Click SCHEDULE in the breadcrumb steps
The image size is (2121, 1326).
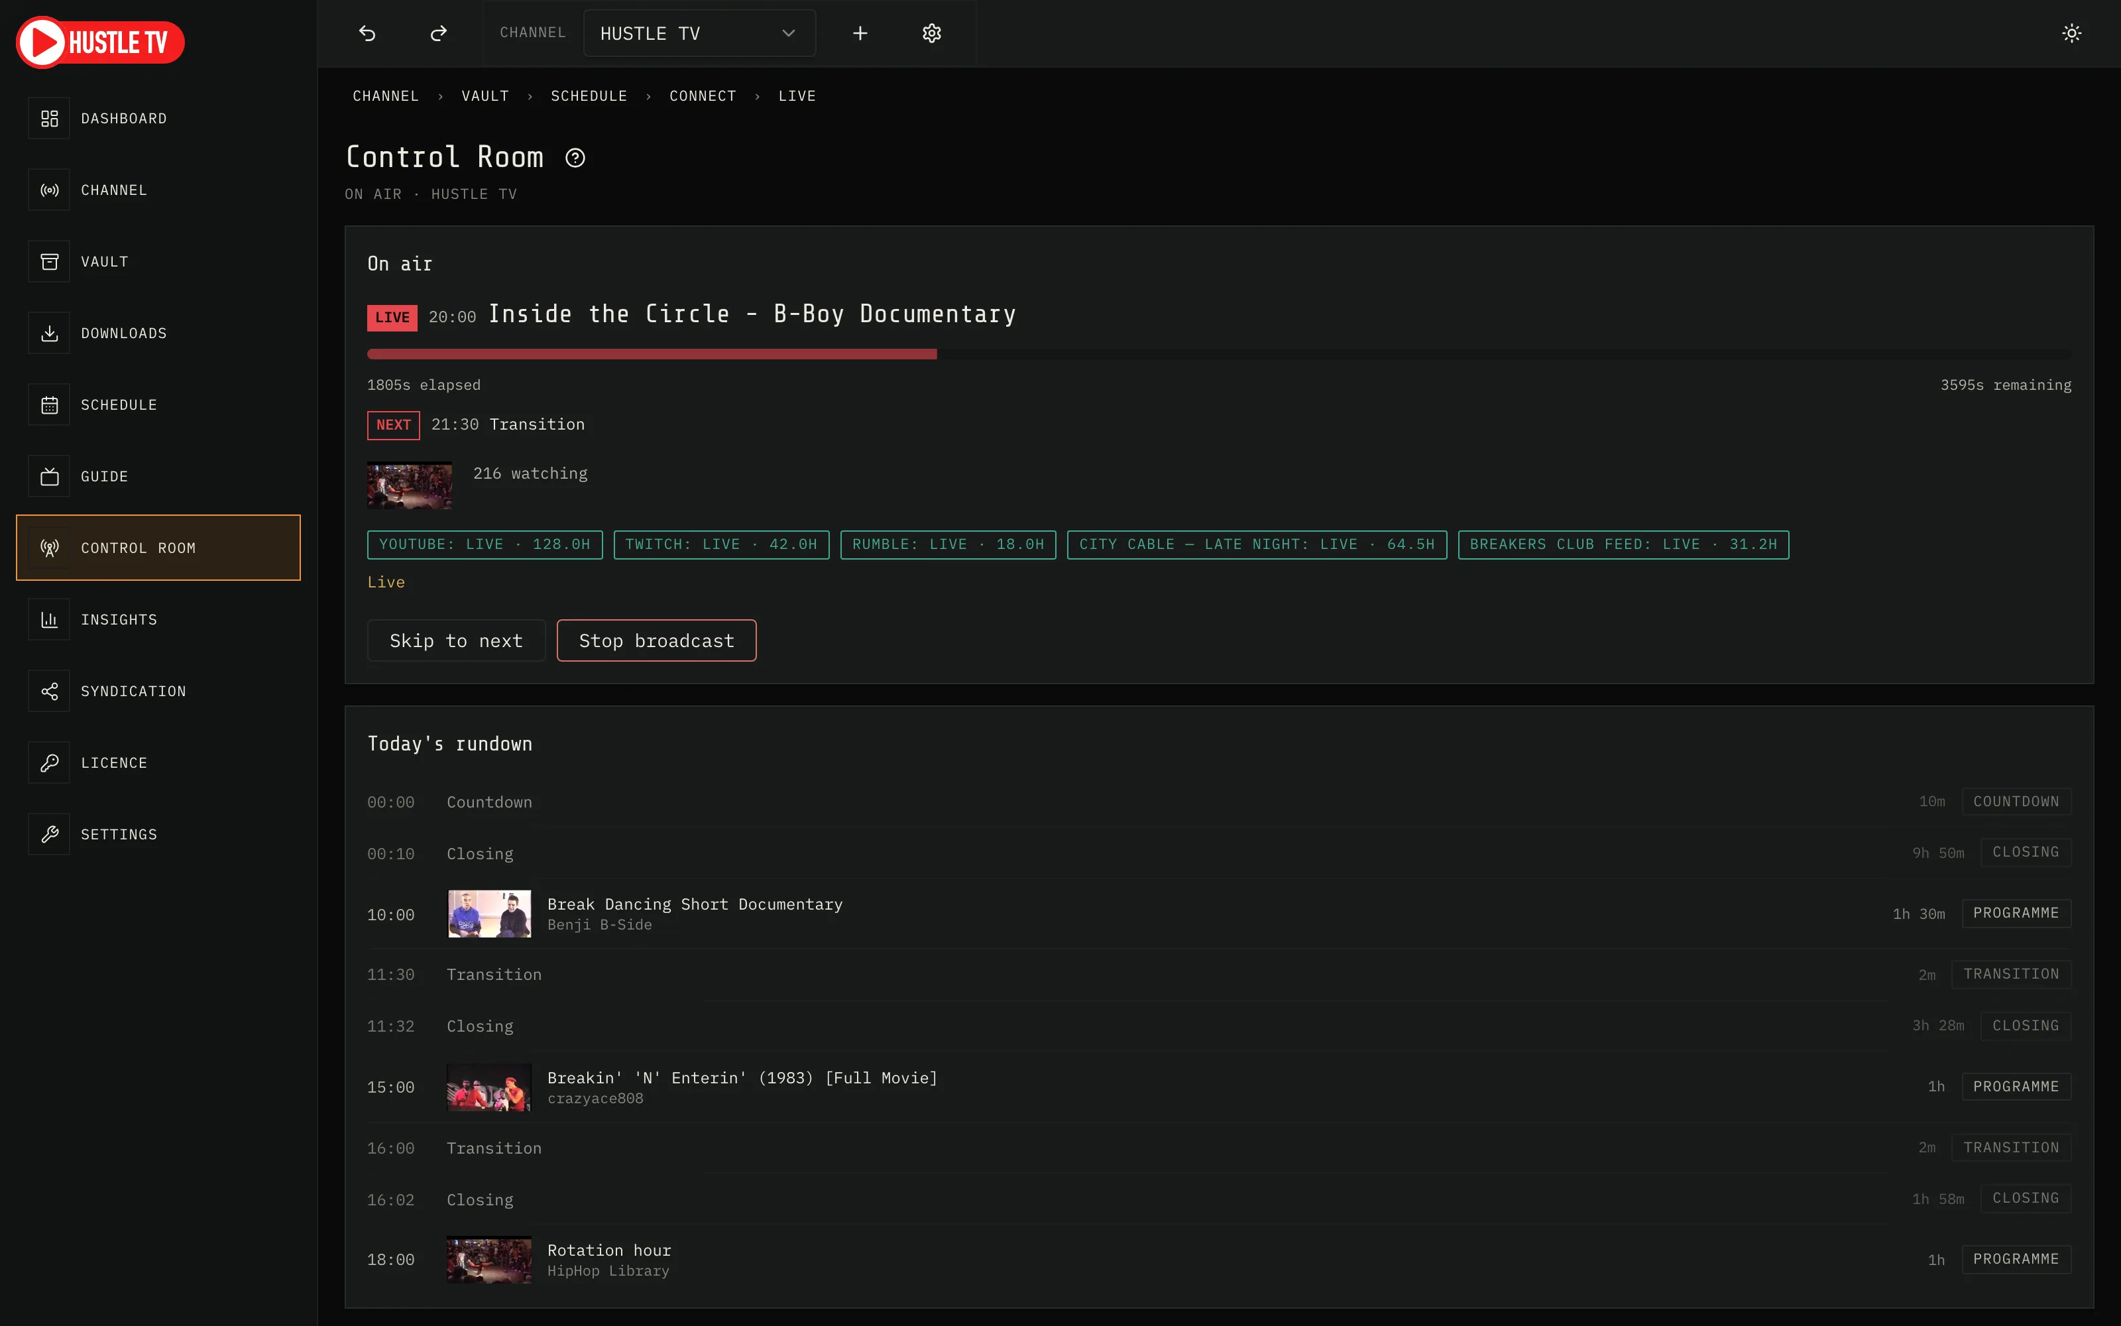coord(589,97)
